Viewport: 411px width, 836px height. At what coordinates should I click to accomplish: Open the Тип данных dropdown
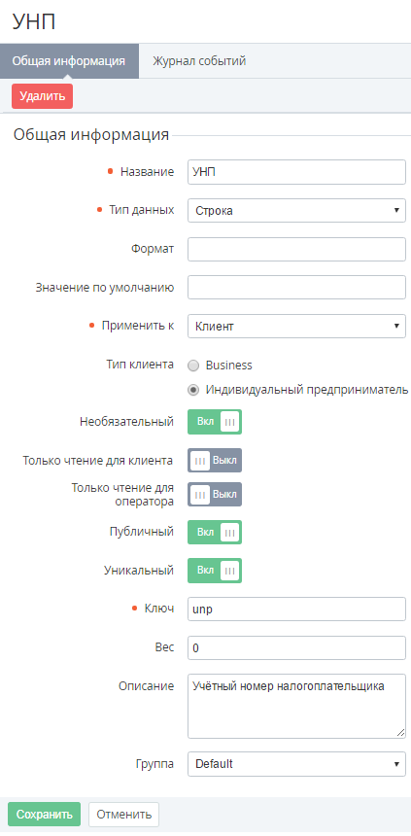tap(296, 211)
